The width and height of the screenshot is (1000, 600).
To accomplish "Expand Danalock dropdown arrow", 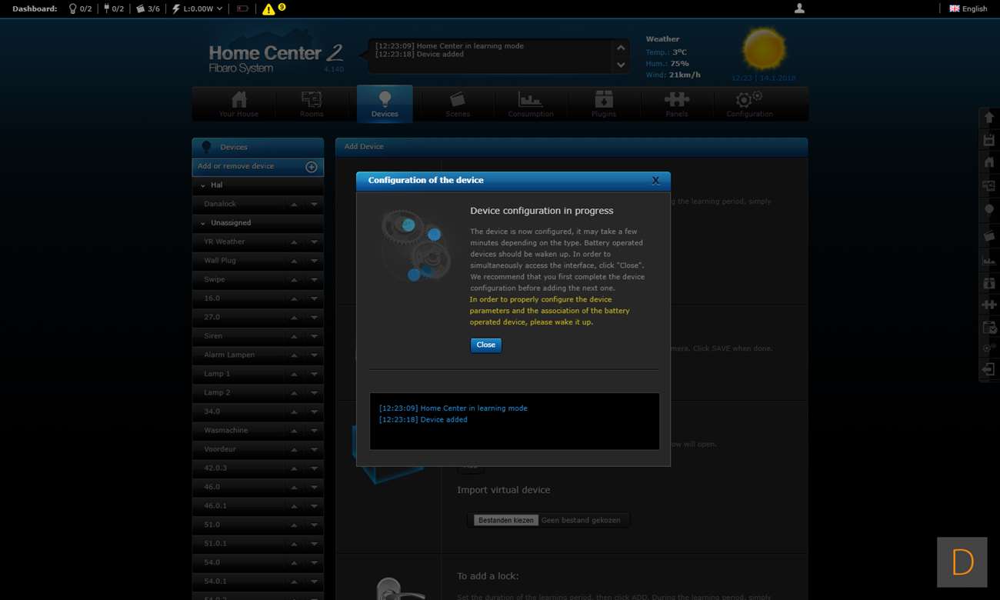I will tap(314, 205).
